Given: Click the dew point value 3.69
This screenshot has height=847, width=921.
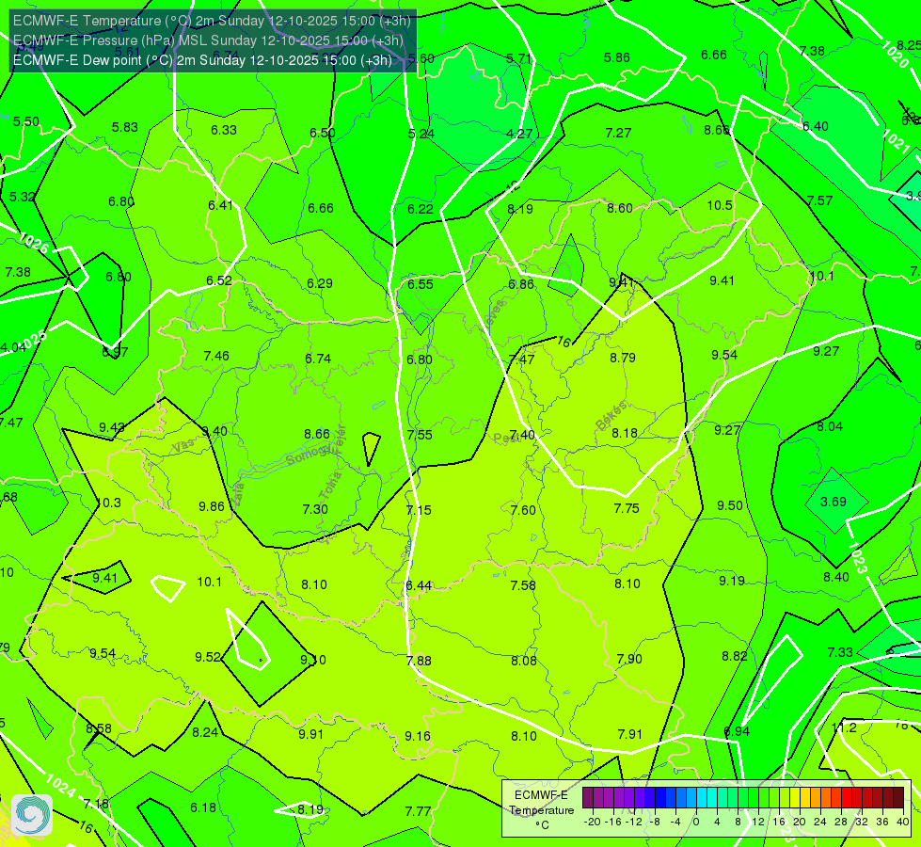Looking at the screenshot, I should [x=833, y=502].
